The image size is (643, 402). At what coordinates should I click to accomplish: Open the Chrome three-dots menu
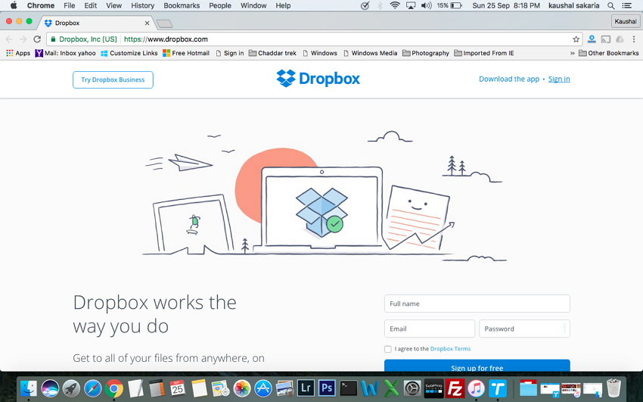(634, 39)
